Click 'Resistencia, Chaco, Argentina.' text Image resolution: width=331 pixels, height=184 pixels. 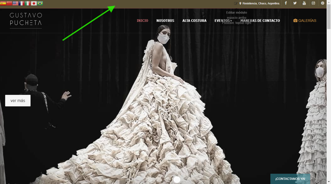[261, 3]
